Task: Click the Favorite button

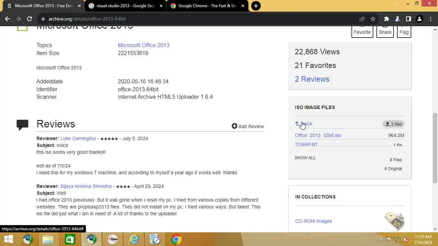Action: 362,32
